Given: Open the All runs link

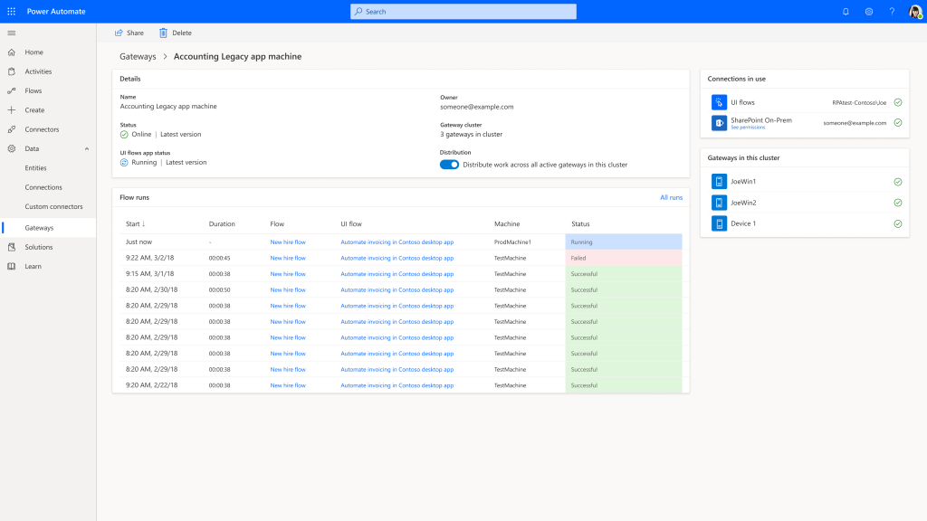Looking at the screenshot, I should click(x=671, y=196).
